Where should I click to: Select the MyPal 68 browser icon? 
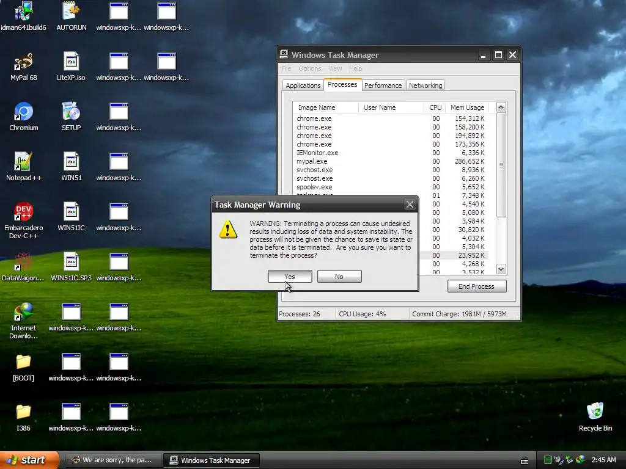[x=24, y=67]
